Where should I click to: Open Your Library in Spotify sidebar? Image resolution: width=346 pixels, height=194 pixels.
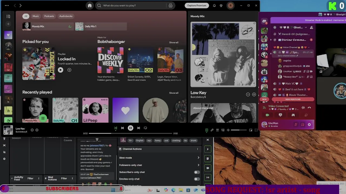pyautogui.click(x=8, y=16)
